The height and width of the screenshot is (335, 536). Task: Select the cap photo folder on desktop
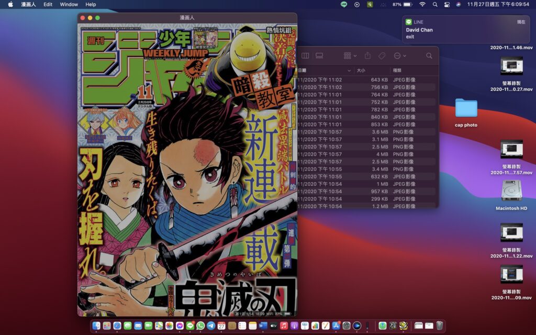[x=466, y=113]
